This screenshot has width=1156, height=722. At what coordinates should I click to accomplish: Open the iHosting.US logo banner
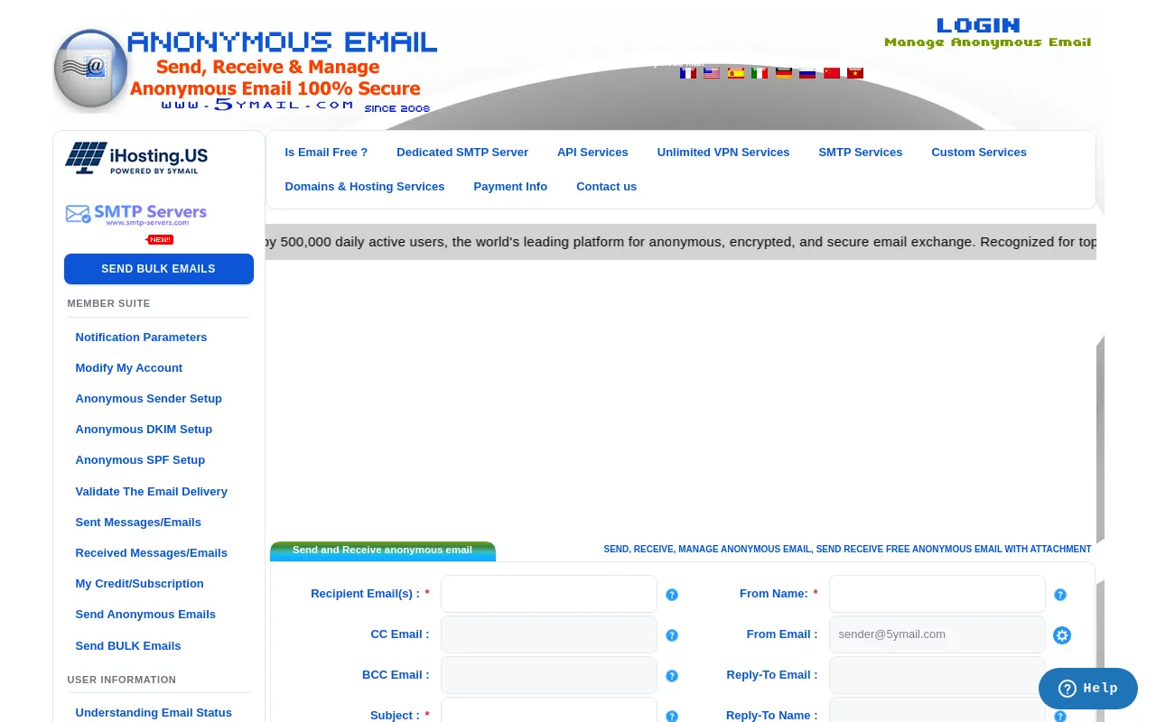(x=137, y=158)
